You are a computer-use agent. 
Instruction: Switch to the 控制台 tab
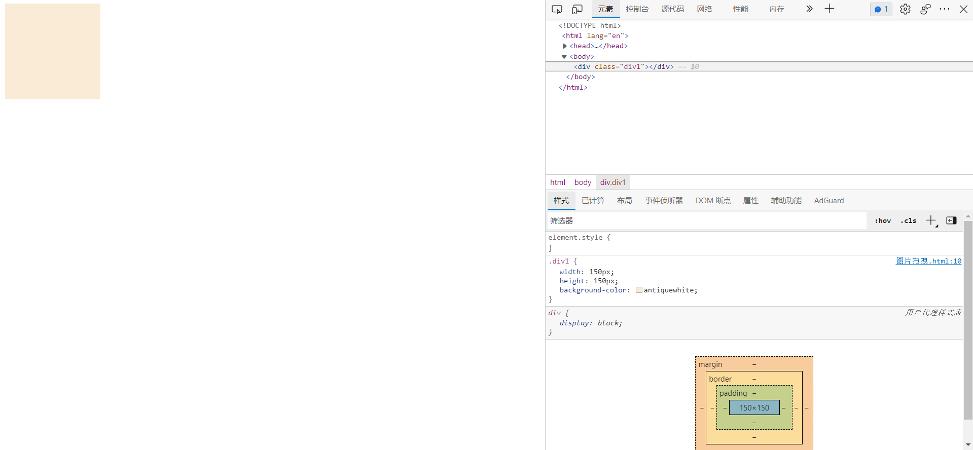(x=637, y=9)
